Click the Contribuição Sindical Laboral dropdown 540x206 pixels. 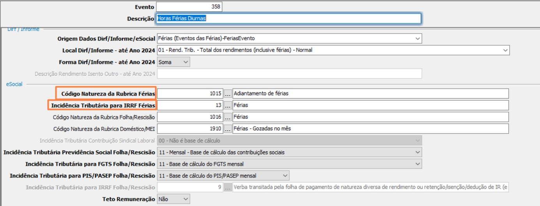[x=289, y=140]
